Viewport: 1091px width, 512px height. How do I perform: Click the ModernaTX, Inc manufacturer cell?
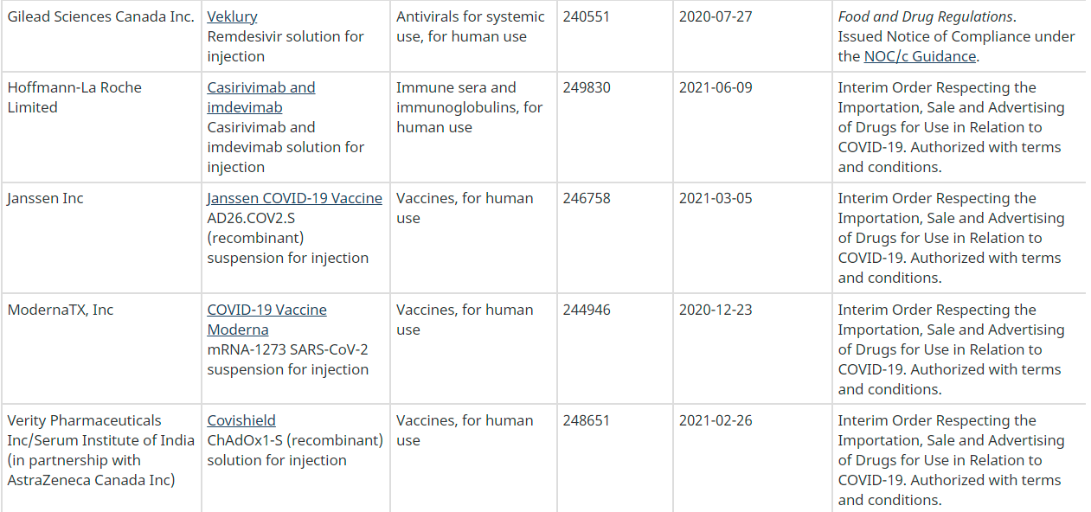click(61, 310)
